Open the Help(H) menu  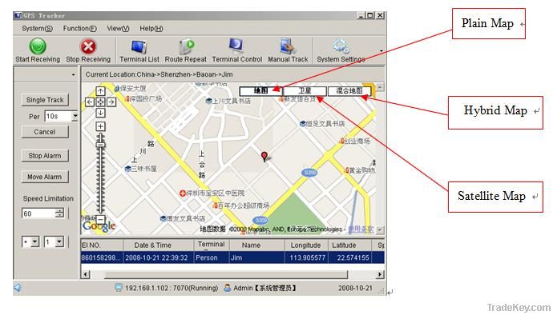[x=151, y=29]
